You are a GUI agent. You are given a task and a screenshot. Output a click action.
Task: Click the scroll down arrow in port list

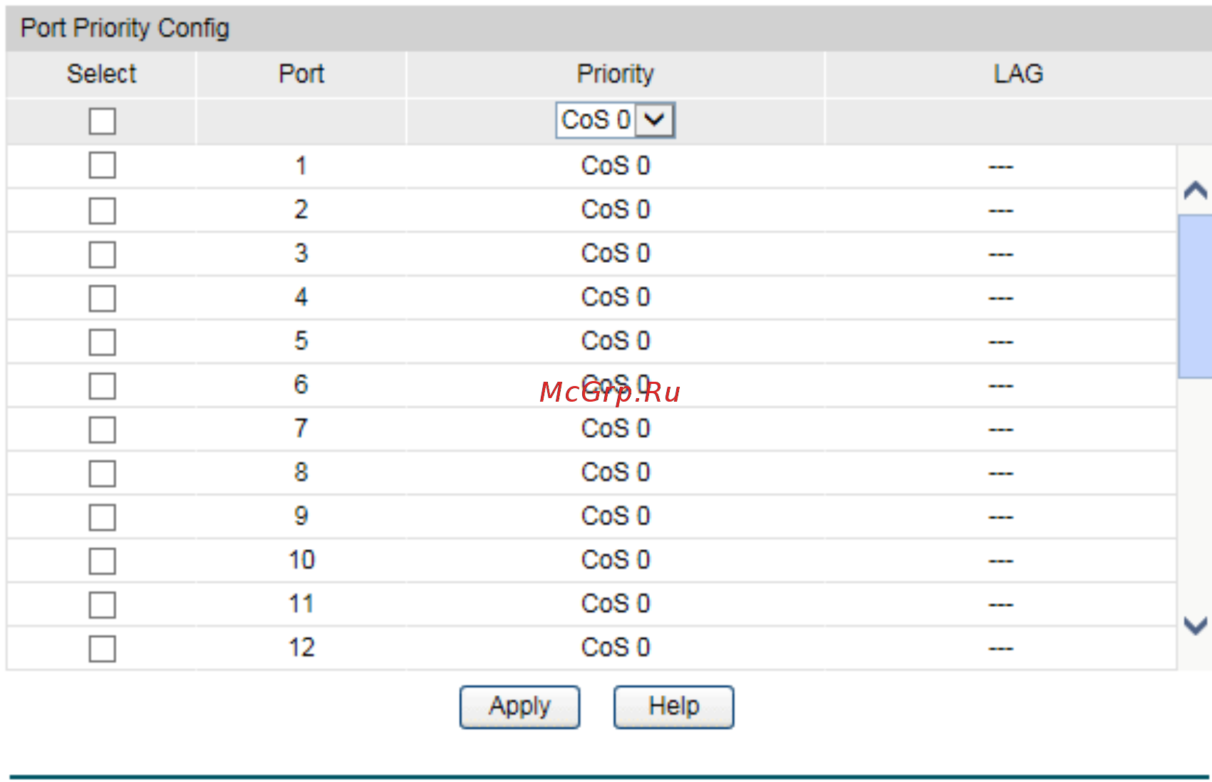click(x=1195, y=625)
